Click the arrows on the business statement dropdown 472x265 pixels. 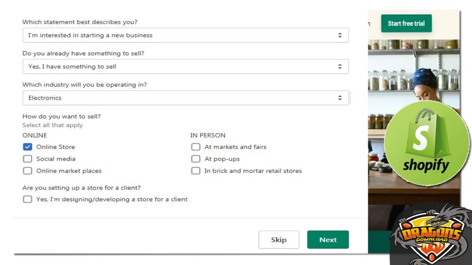point(340,35)
